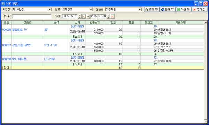The image size is (209, 125).
Task: Select product code 000006 link
Action: point(7,30)
